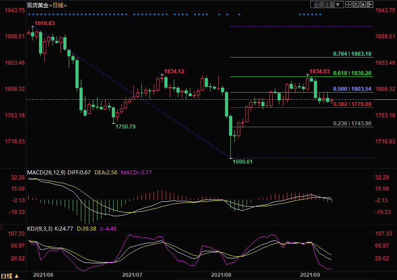Open the 全部主题 theme dropdown
This screenshot has width=397, height=280.
[x=327, y=4]
